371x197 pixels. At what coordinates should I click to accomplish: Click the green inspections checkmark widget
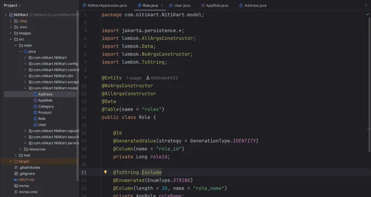(x=367, y=14)
